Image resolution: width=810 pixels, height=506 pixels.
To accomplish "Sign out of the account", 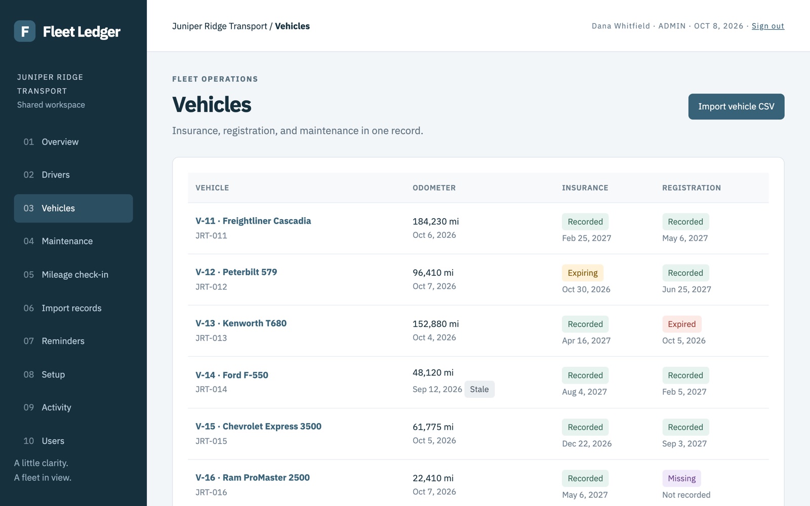I will [767, 26].
